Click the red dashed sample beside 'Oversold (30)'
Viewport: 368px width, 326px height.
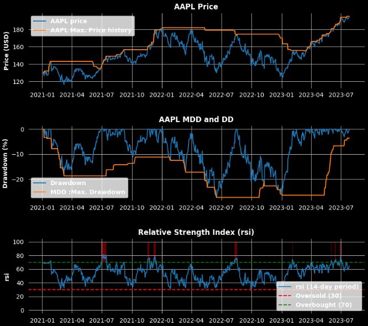click(285, 296)
